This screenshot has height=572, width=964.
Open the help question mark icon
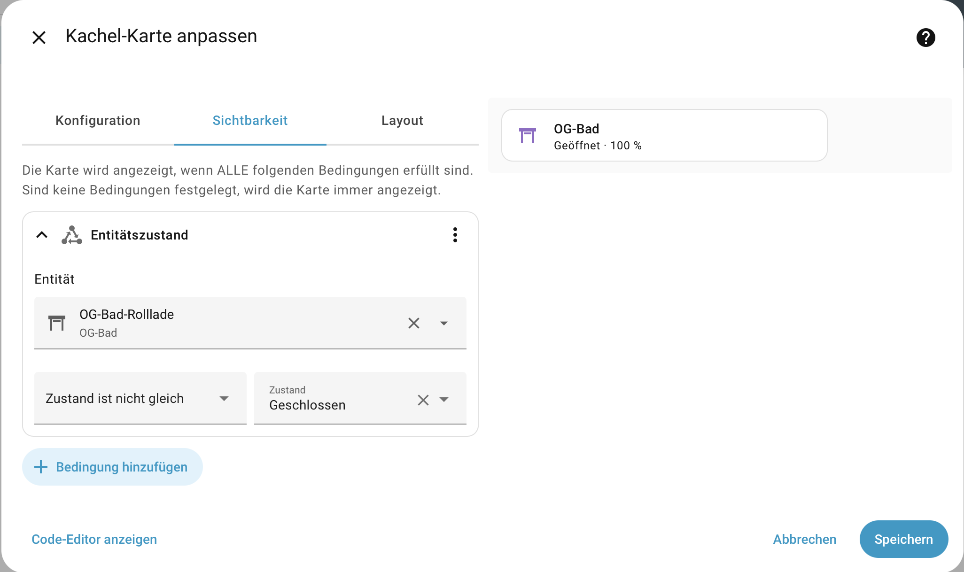click(925, 38)
